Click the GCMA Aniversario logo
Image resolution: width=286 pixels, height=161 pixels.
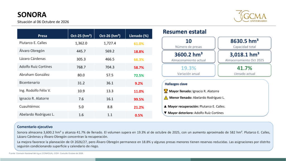250,16
